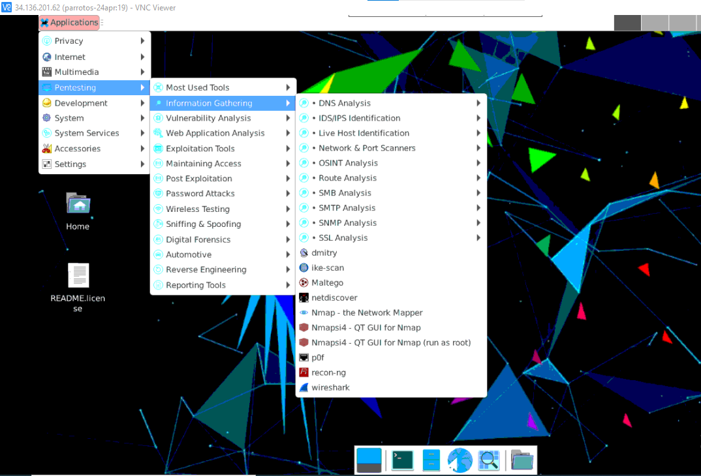
Task: Click the Multimedia clapperboard icon
Action: (x=47, y=72)
